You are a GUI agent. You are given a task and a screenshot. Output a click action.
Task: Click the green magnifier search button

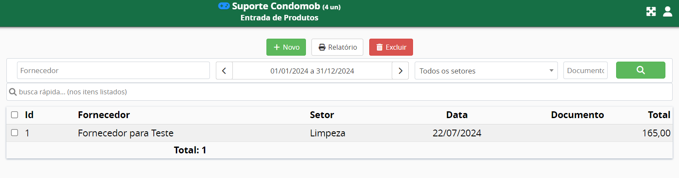tap(640, 70)
